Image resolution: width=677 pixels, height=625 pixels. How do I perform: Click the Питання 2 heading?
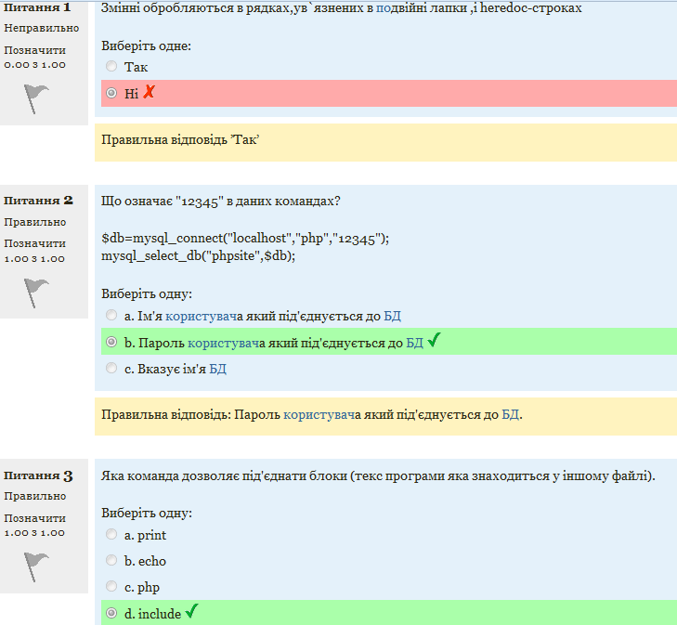38,201
